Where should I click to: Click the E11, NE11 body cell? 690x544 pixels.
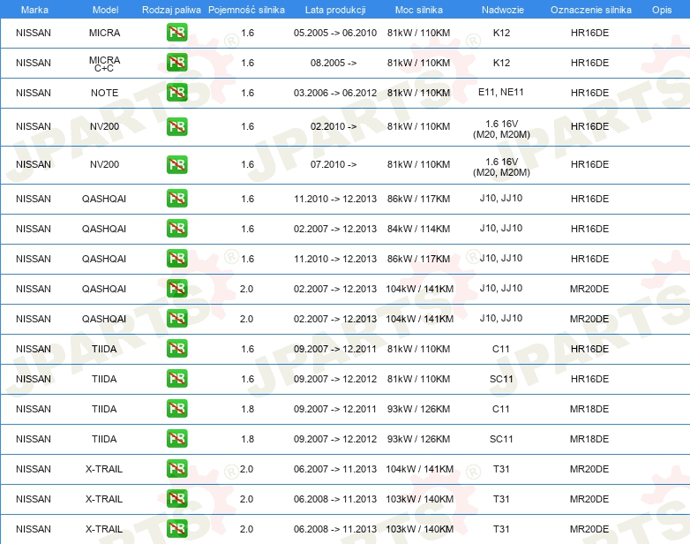click(501, 92)
